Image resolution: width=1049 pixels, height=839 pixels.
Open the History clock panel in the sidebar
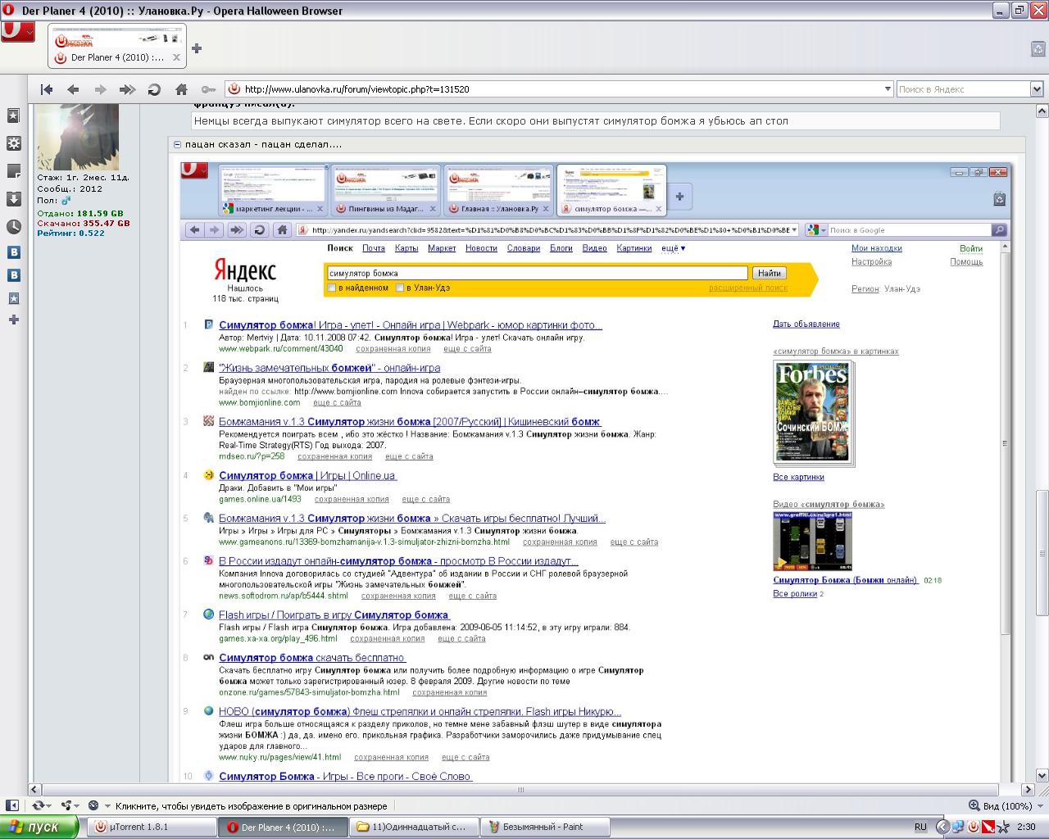pos(13,227)
